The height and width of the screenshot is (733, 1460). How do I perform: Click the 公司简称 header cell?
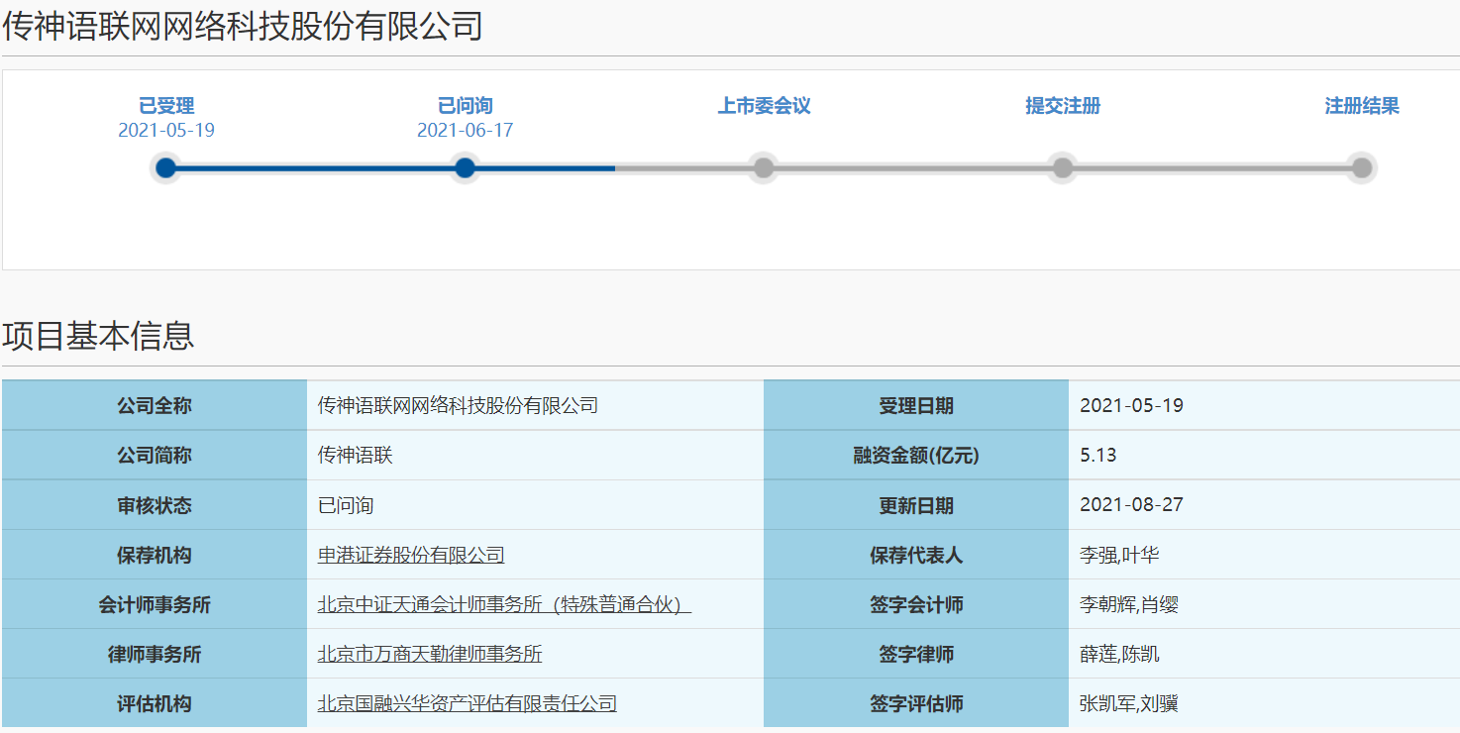coord(155,456)
